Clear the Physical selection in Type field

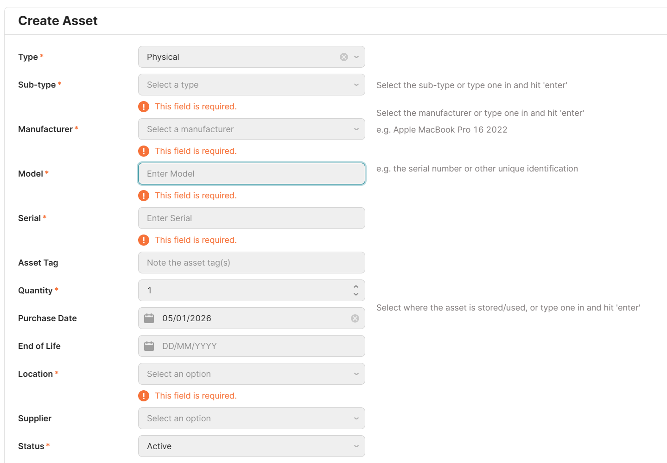(x=344, y=57)
